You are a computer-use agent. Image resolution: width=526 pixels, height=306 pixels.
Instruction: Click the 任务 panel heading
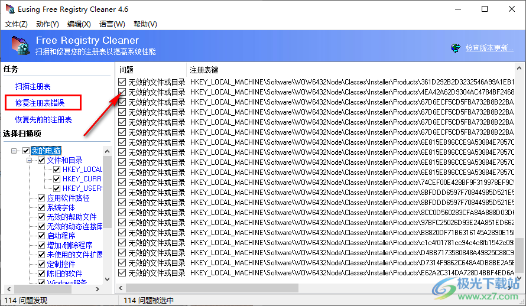[x=11, y=69]
